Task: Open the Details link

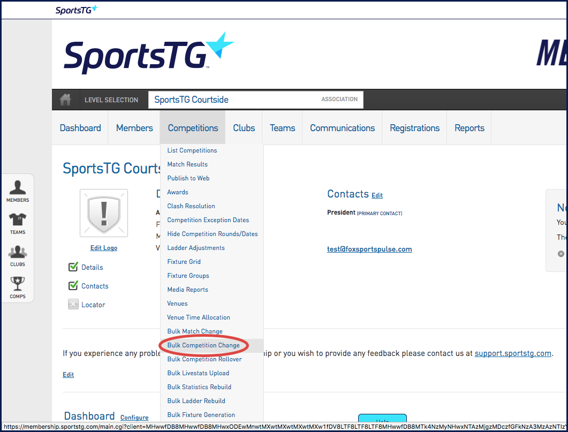Action: pyautogui.click(x=92, y=267)
